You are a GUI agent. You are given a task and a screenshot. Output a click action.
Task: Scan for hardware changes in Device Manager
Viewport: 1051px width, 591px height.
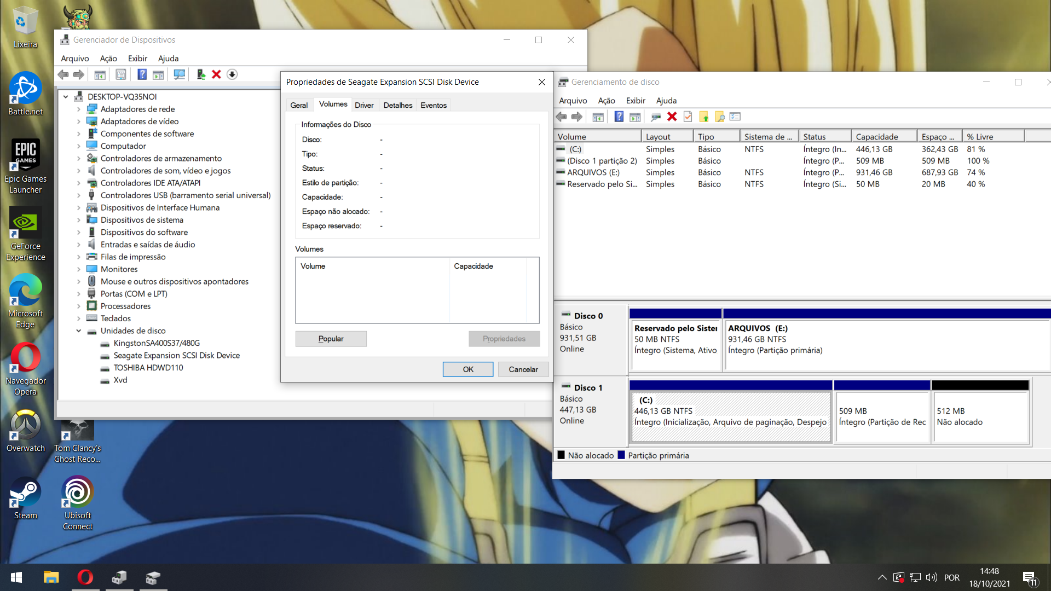179,74
